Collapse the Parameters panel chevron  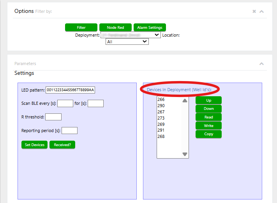pos(262,64)
